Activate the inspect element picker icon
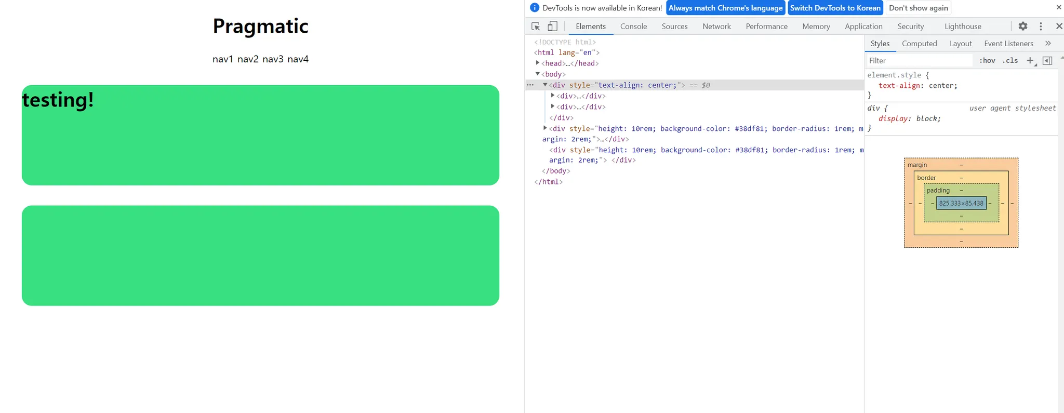 536,26
